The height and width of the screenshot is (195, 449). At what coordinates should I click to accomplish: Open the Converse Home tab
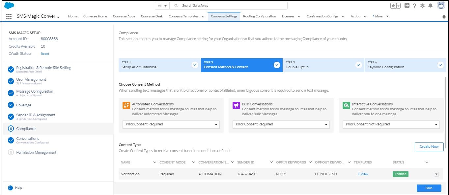(x=95, y=16)
